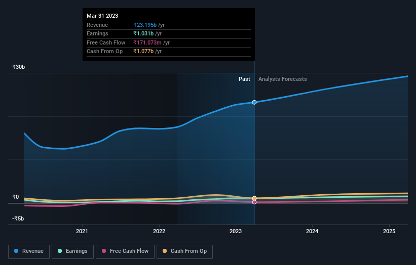This screenshot has width=416, height=265.
Task: Click the blue Revenue data point marker
Action: point(254,102)
